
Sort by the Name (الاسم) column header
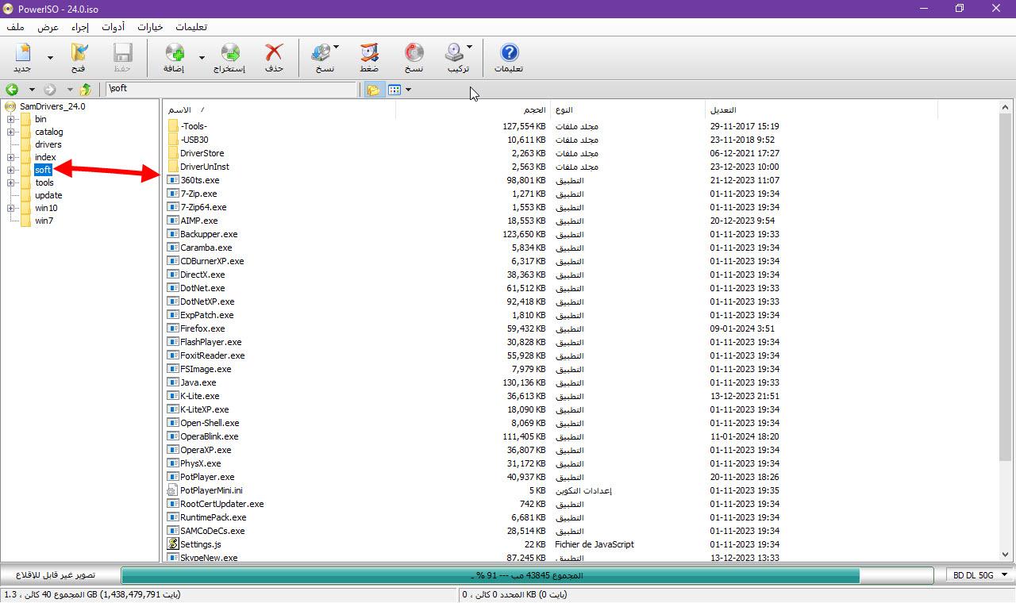(x=279, y=109)
